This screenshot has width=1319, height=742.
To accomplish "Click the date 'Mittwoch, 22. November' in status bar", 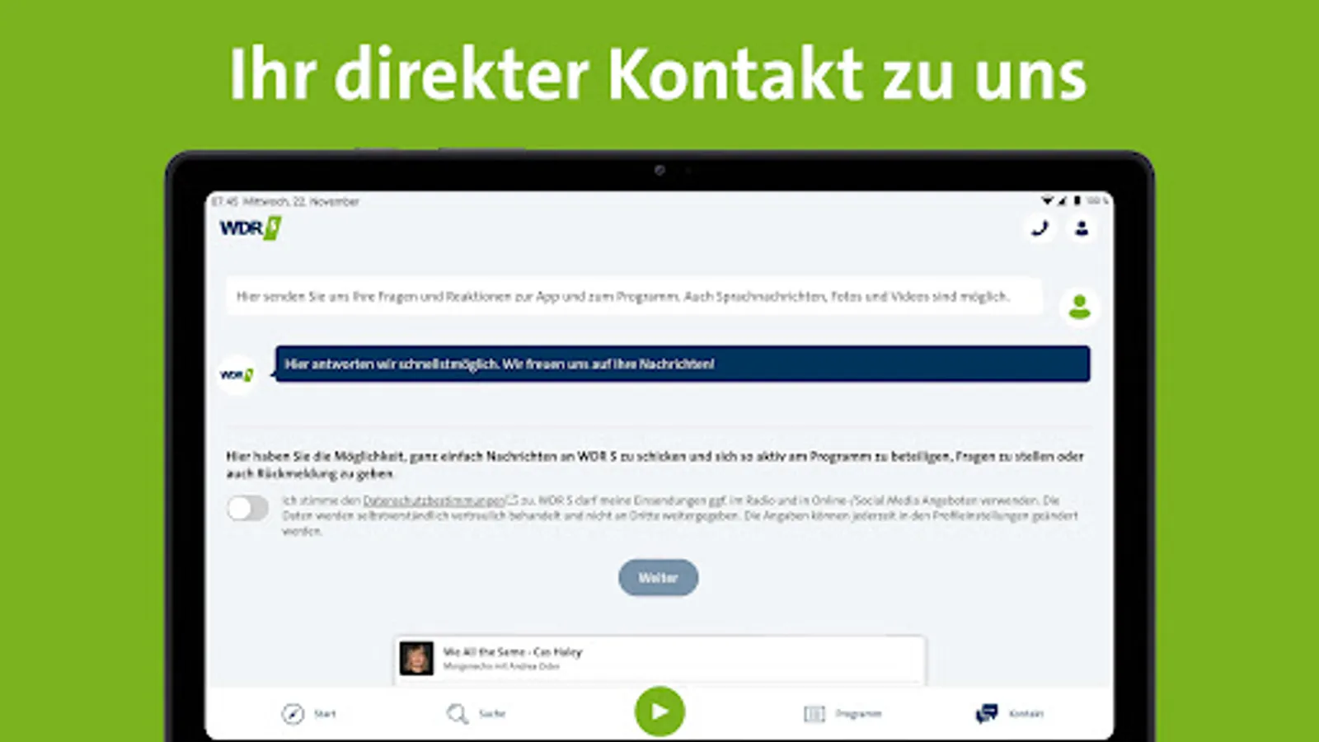I will point(301,201).
